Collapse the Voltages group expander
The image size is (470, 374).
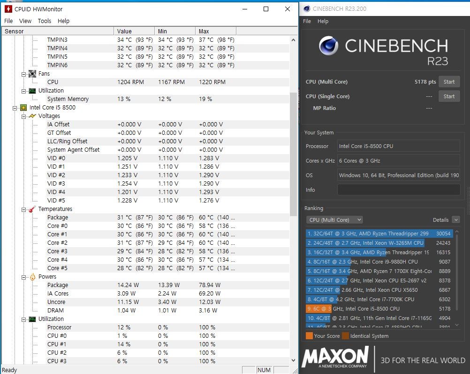23,117
